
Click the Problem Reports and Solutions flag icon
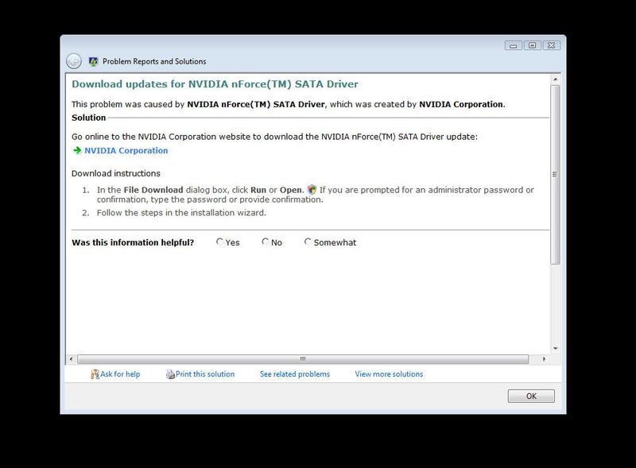93,62
